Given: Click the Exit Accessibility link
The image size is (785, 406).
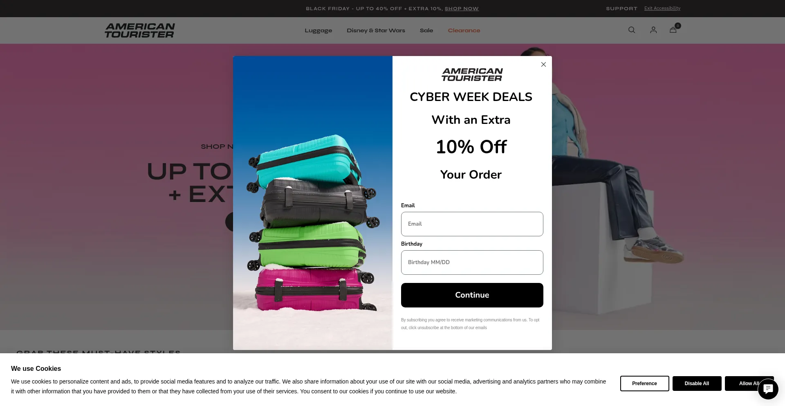Looking at the screenshot, I should click(662, 8).
